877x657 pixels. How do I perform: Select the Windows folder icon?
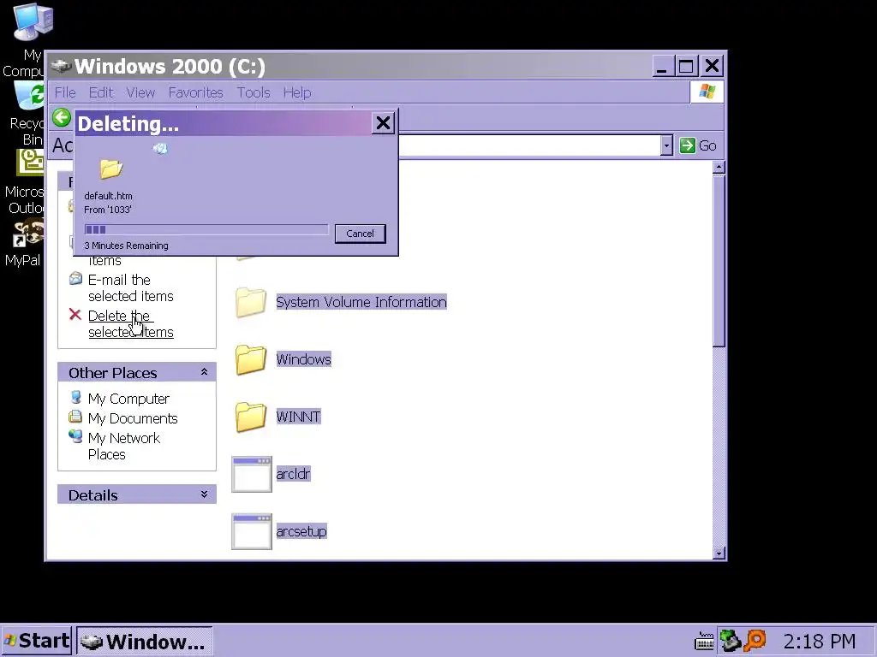[x=251, y=359]
